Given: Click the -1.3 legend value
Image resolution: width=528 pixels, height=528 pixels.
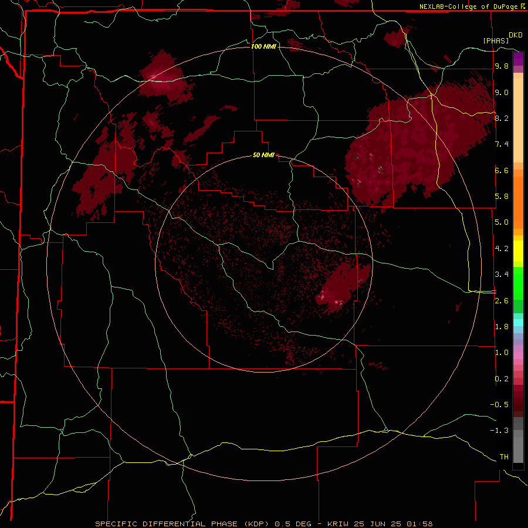Looking at the screenshot, I should point(499,431).
